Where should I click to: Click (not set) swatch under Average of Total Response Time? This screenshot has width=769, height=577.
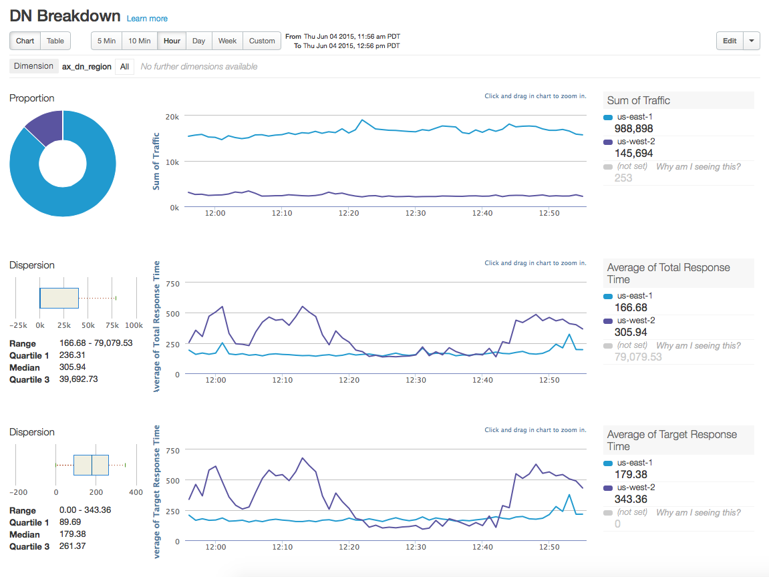point(608,346)
